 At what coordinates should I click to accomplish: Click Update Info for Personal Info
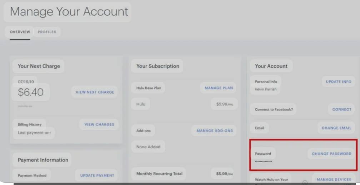(339, 82)
